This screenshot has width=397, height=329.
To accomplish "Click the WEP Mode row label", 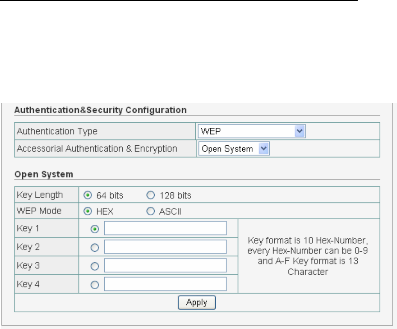I will point(39,211).
